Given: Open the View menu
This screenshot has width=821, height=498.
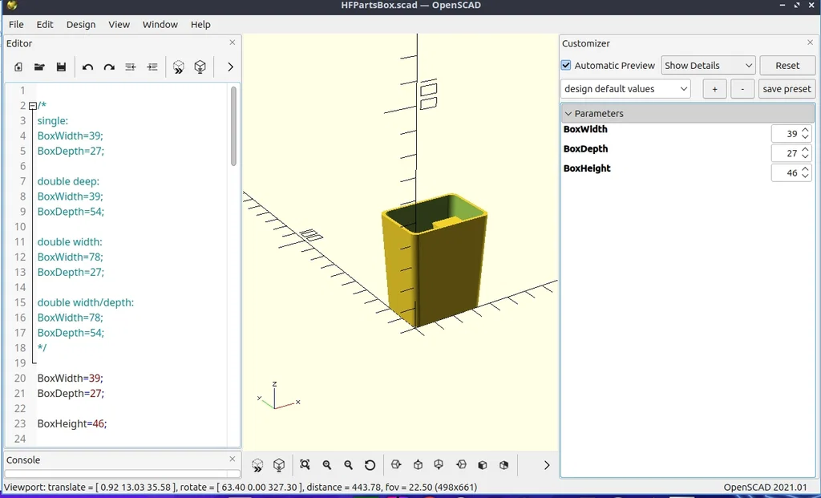Looking at the screenshot, I should pyautogui.click(x=119, y=25).
